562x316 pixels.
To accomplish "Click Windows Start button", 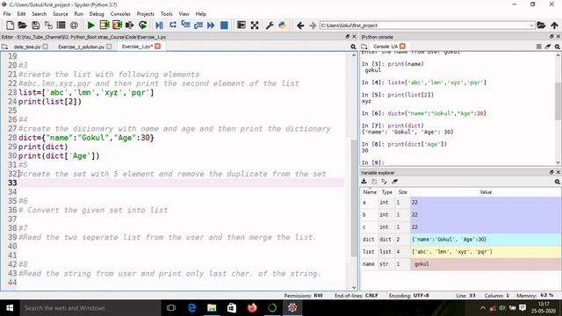I will coord(10,308).
